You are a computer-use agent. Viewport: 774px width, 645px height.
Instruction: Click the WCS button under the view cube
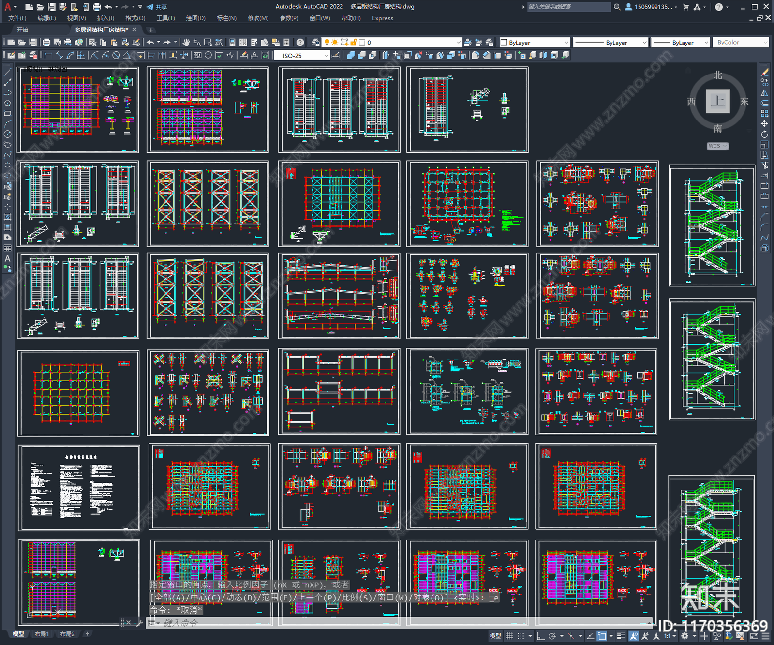pyautogui.click(x=717, y=146)
